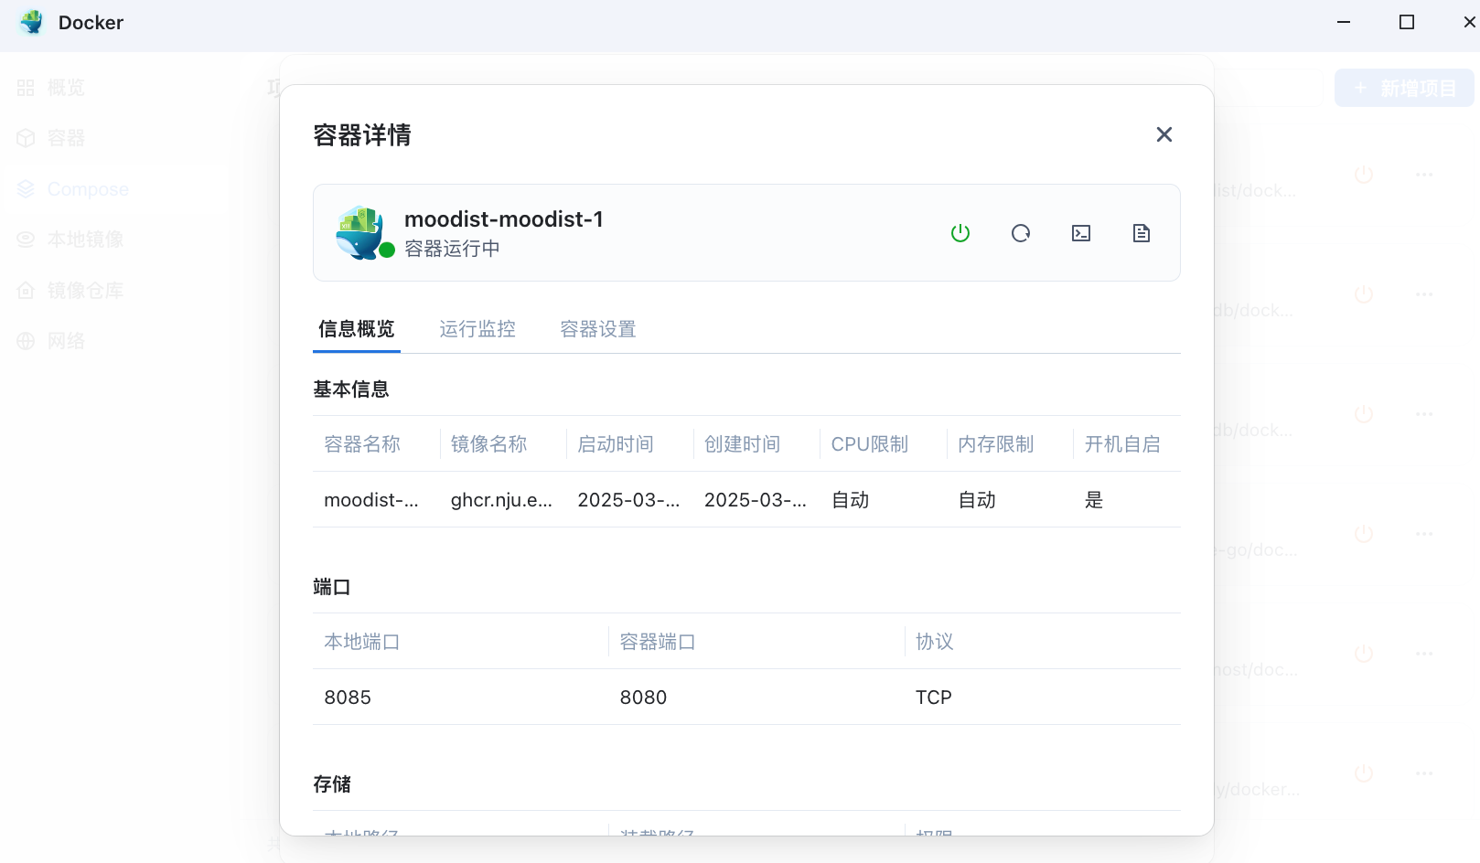Viewport: 1480px width, 863px height.
Task: Switch to the 信息概览 tab
Action: click(x=356, y=329)
